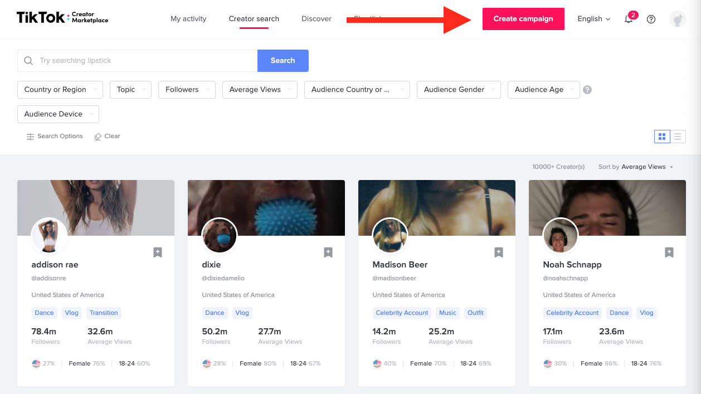Expand the Country or Region filter
The height and width of the screenshot is (394, 701).
tap(60, 90)
